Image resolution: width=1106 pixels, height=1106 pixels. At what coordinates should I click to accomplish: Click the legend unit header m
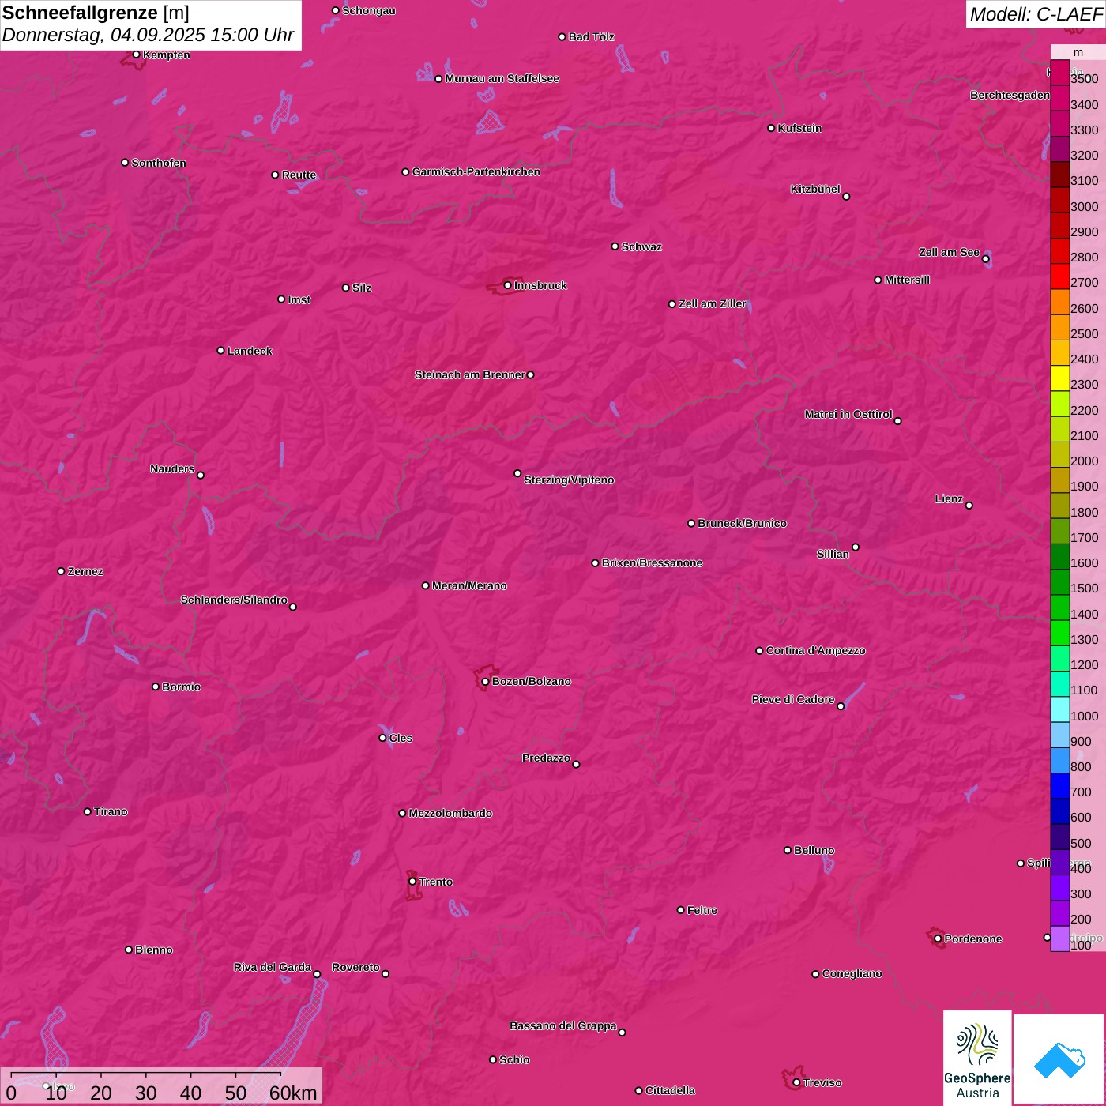(x=1078, y=52)
